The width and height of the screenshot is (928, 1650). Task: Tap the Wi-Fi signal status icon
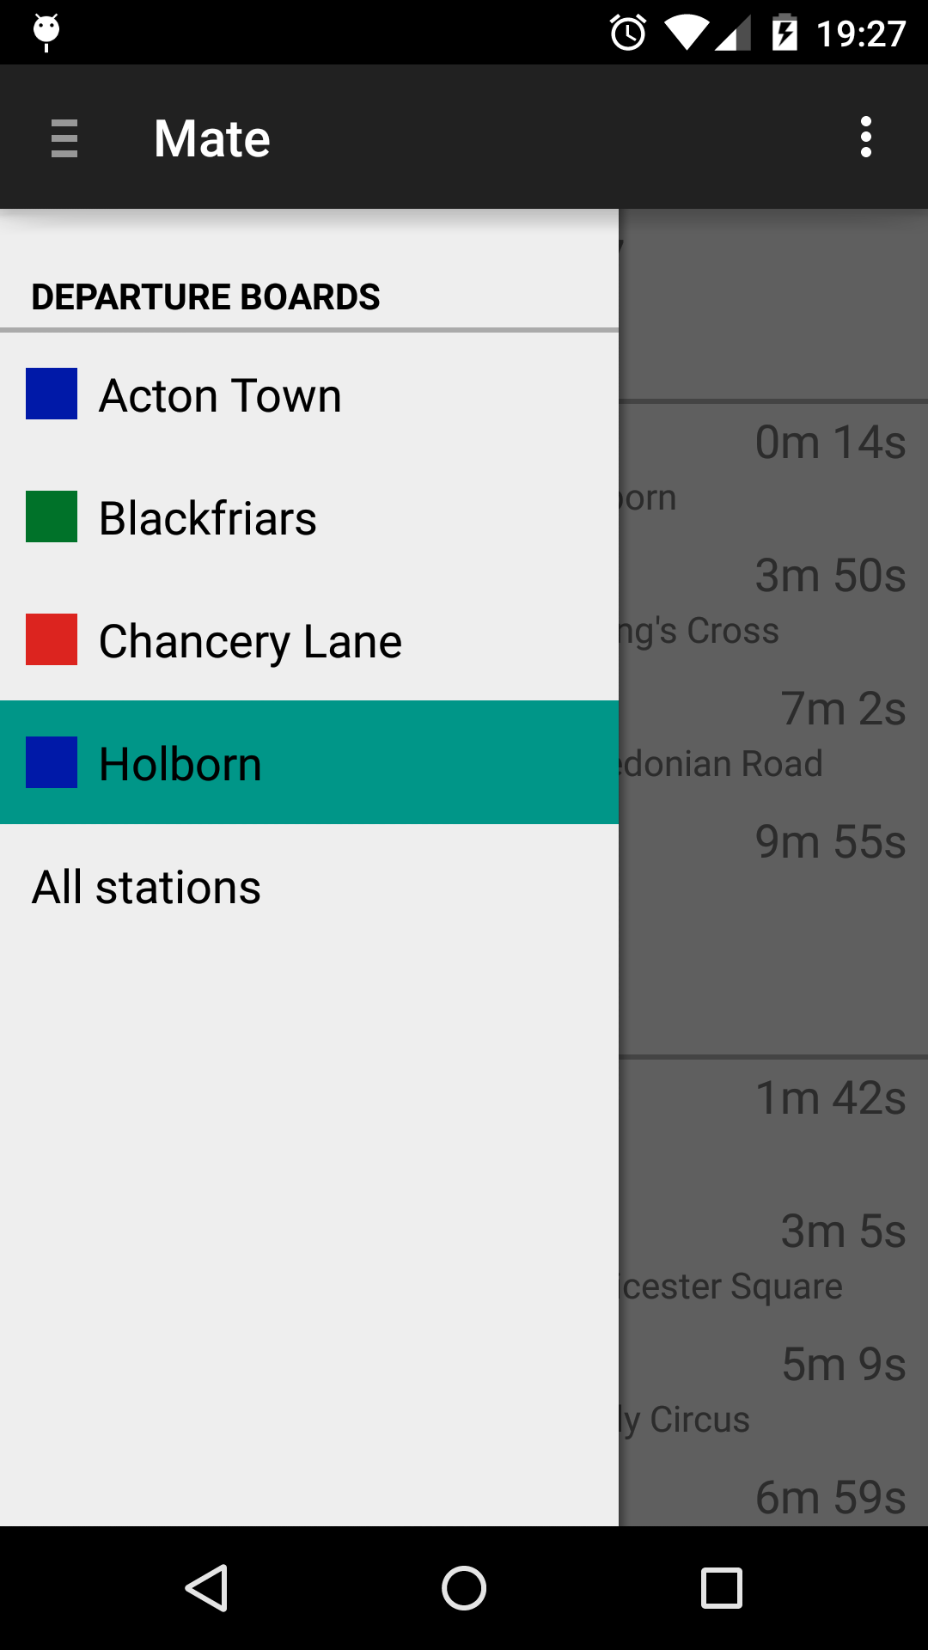pyautogui.click(x=686, y=34)
